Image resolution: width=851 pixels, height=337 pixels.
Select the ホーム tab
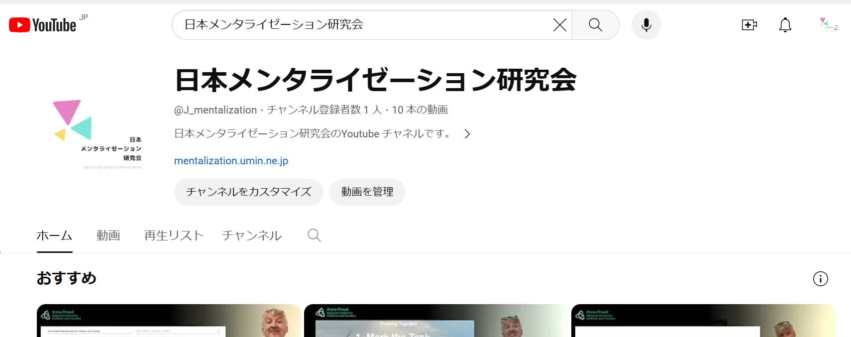click(x=55, y=235)
